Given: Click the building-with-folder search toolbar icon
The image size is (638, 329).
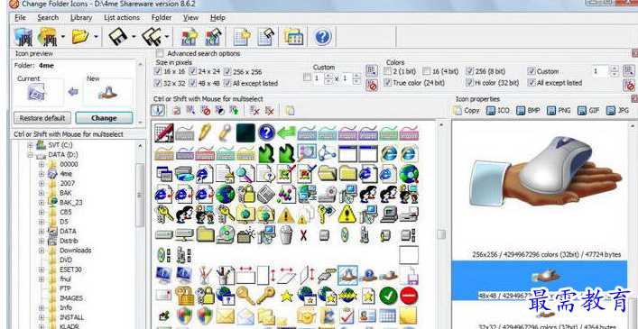Looking at the screenshot, I should 48,37.
